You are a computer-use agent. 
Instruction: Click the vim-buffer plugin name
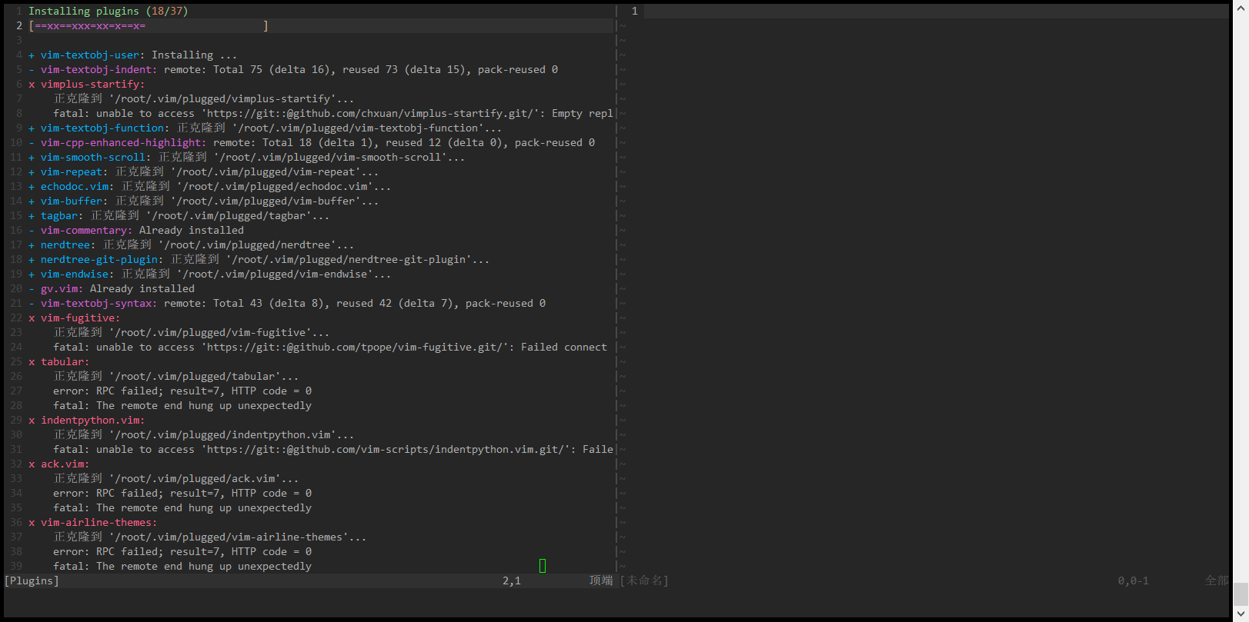tap(72, 201)
